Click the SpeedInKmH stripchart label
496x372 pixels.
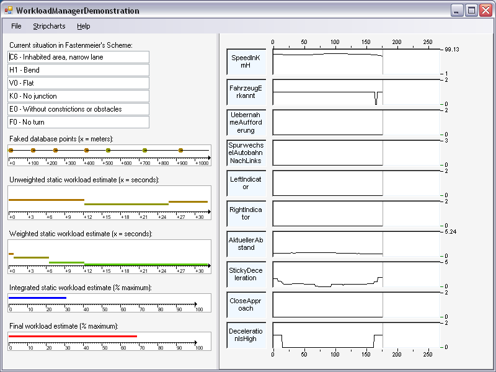tap(246, 61)
